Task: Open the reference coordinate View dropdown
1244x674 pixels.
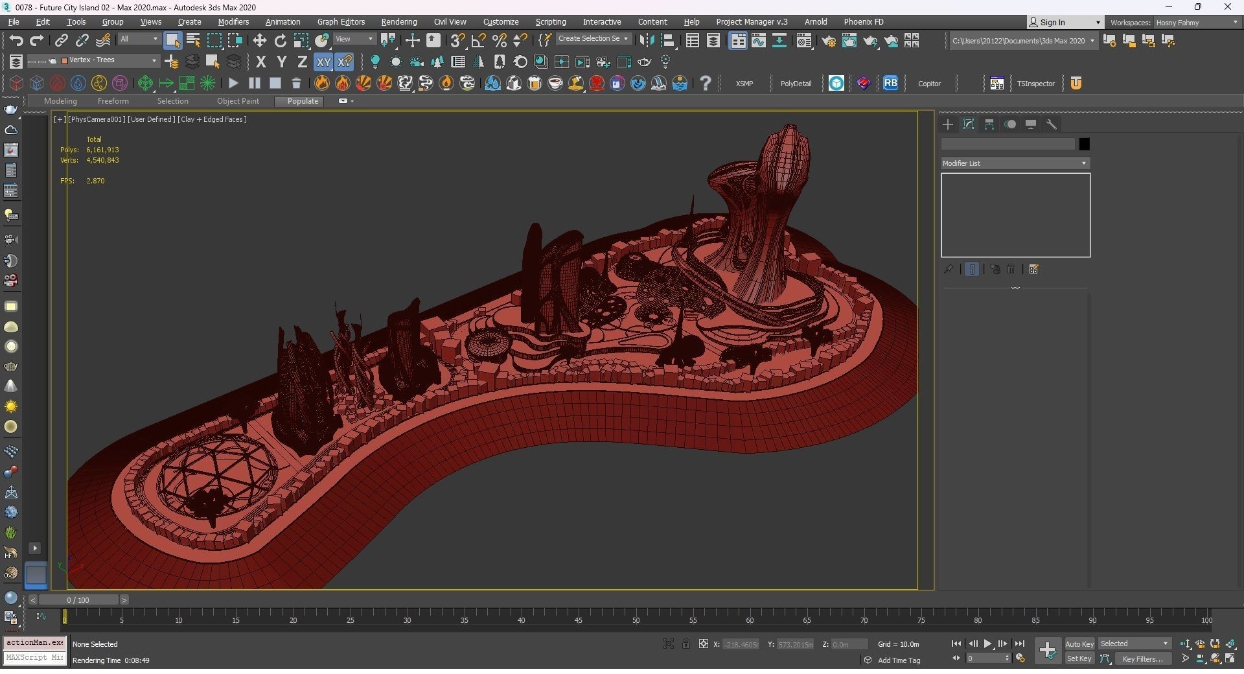Action: (354, 39)
